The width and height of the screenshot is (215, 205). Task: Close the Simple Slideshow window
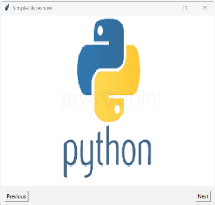pos(205,8)
